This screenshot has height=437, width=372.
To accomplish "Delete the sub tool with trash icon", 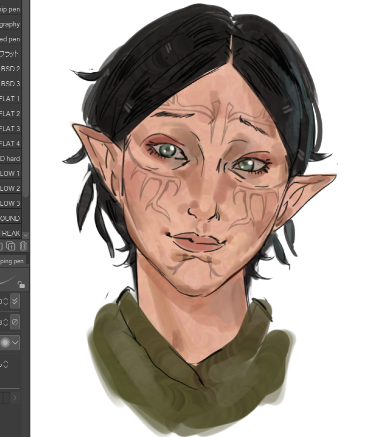I will click(x=23, y=246).
